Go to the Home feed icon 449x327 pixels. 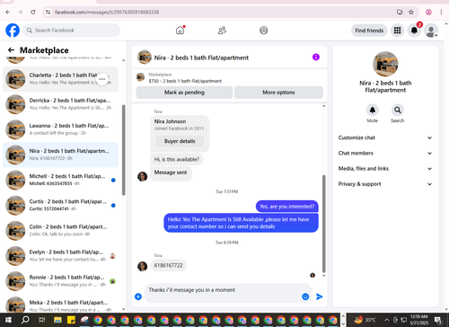[x=180, y=31]
